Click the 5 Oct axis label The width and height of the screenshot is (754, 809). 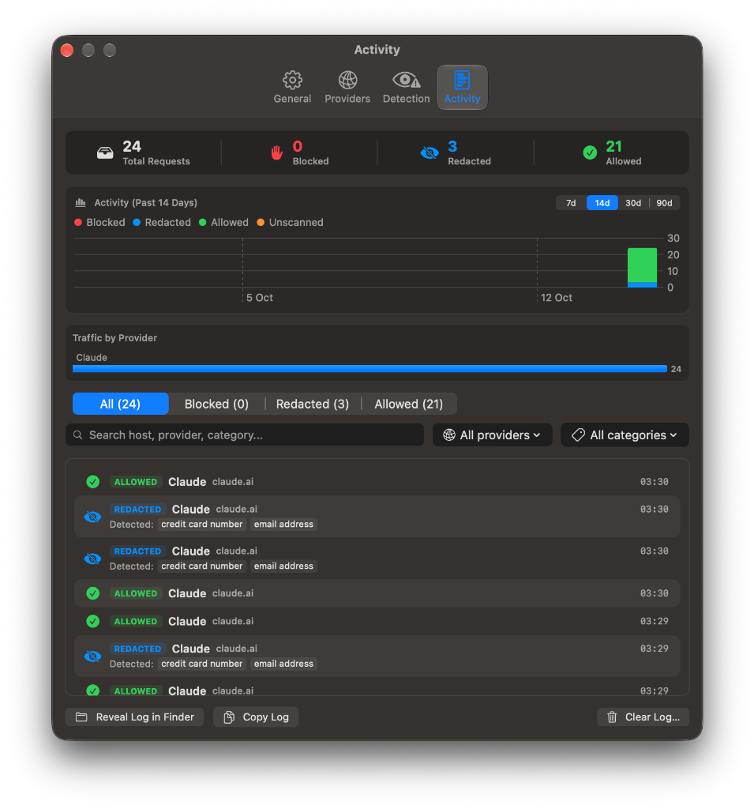tap(260, 298)
